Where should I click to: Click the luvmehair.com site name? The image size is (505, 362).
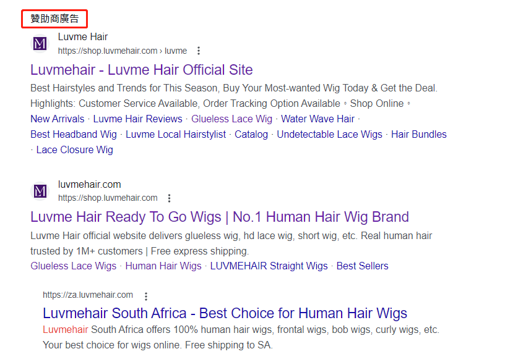pyautogui.click(x=90, y=185)
